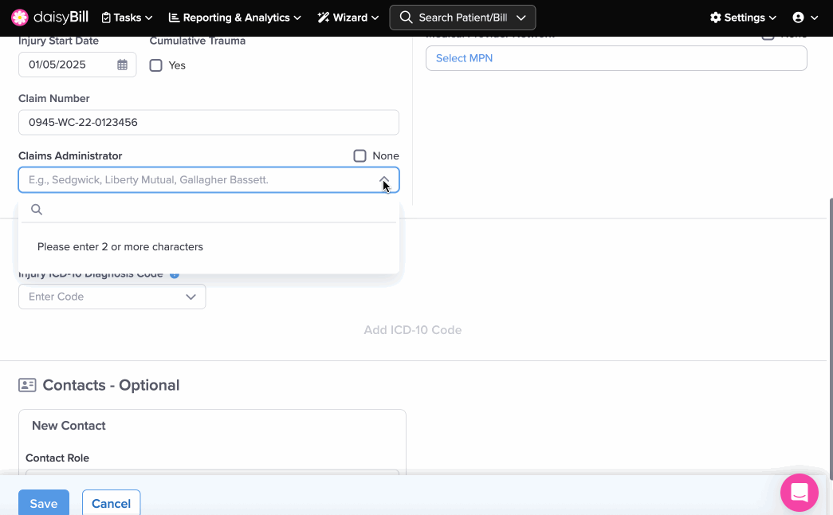The height and width of the screenshot is (515, 833).
Task: Open the Reporting & Analytics menu
Action: pos(234,18)
